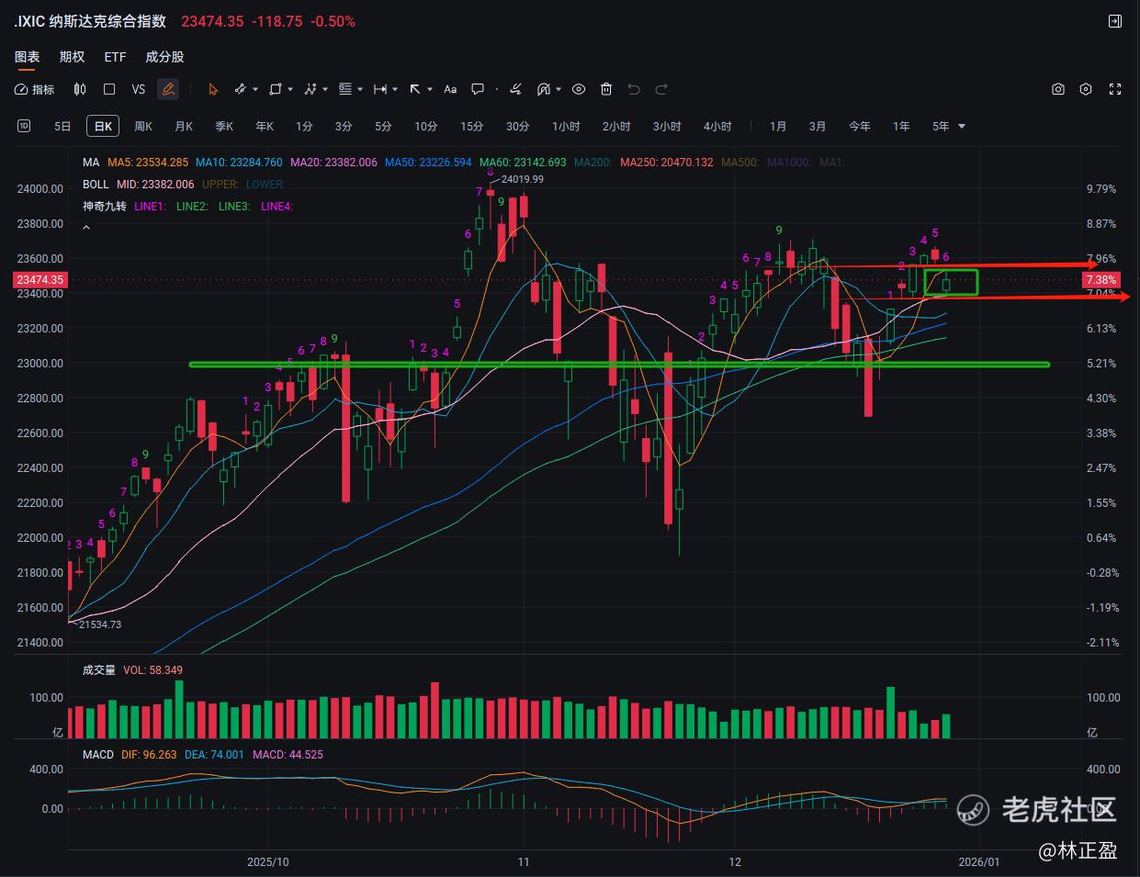
Task: Collapse the indicator legend caret
Action: tap(86, 227)
